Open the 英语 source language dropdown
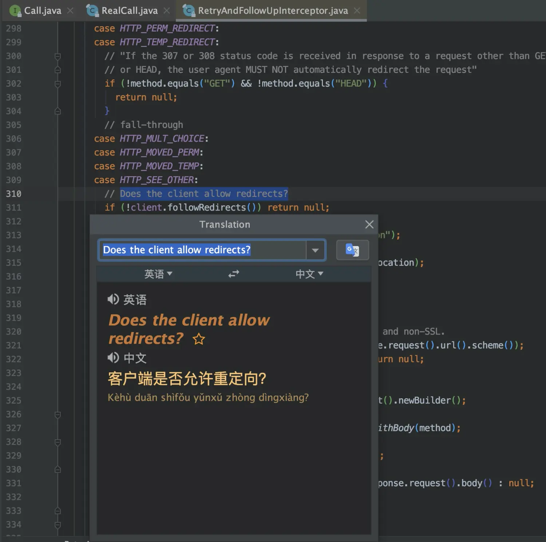The height and width of the screenshot is (542, 546). 159,274
